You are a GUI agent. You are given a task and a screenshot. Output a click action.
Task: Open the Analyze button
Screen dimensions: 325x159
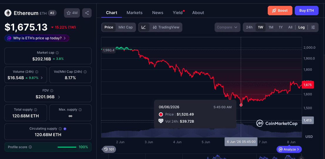tap(289, 149)
